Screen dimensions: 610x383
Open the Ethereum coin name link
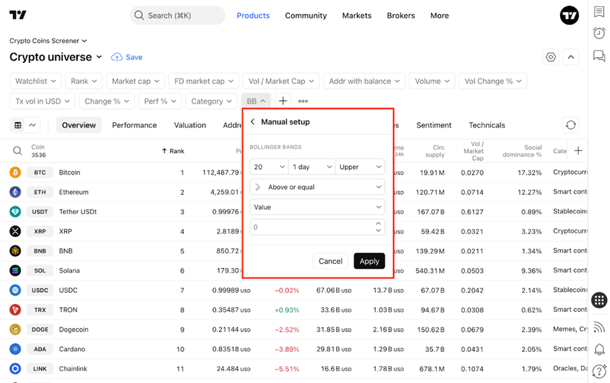point(74,192)
